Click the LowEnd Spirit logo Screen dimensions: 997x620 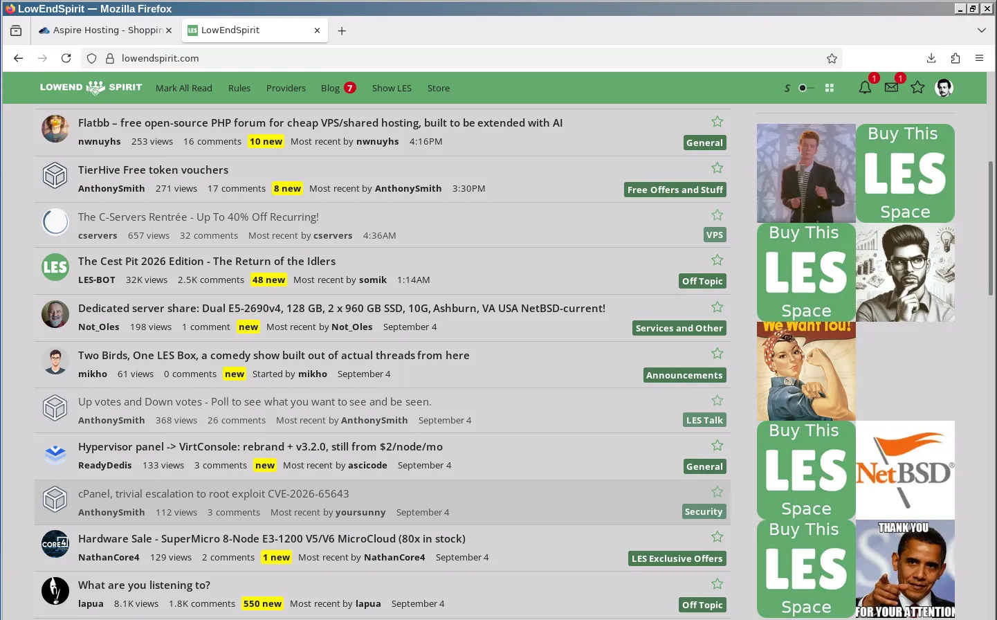(x=91, y=88)
